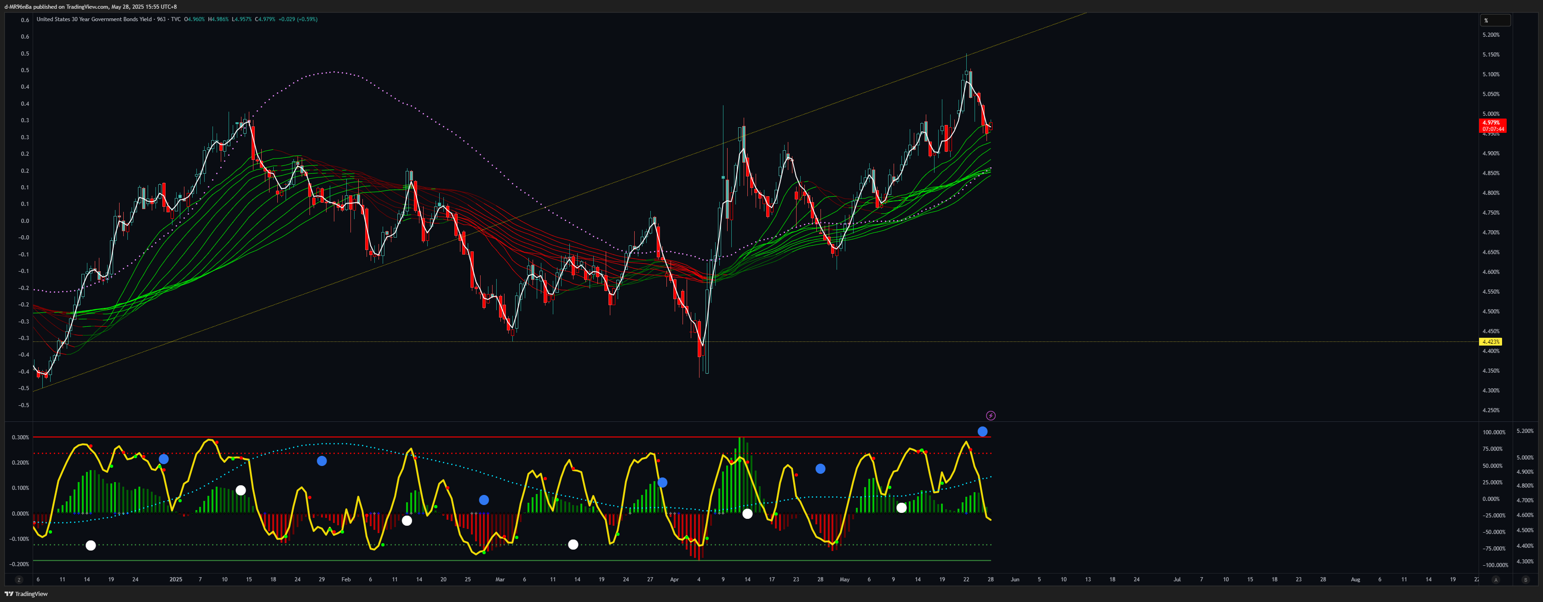Click the red 4.979% current price label
Screen dimensions: 1543x602
click(1493, 125)
